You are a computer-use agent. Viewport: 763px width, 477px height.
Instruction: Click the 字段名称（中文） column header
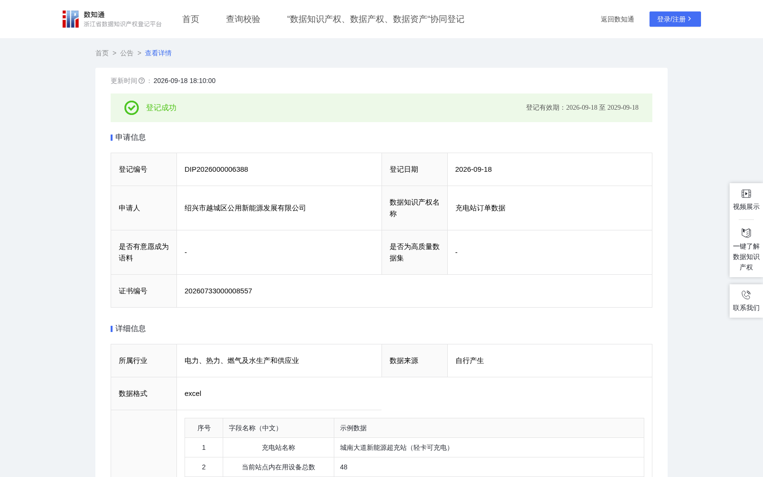click(x=278, y=428)
